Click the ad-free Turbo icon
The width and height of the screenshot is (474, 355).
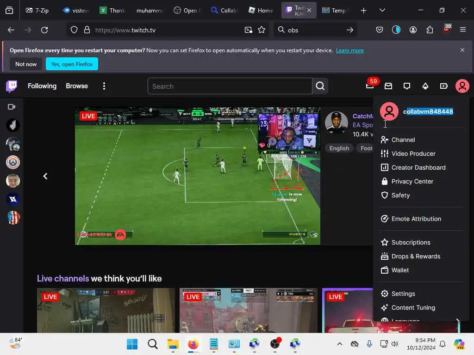click(444, 86)
